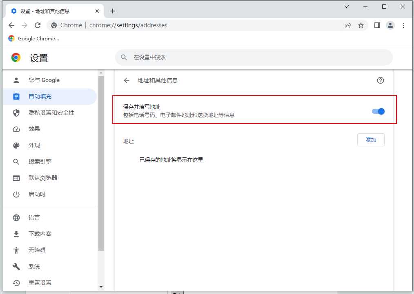This screenshot has width=414, height=294.
Task: Click the 重置设置 restore icon
Action: 16,283
